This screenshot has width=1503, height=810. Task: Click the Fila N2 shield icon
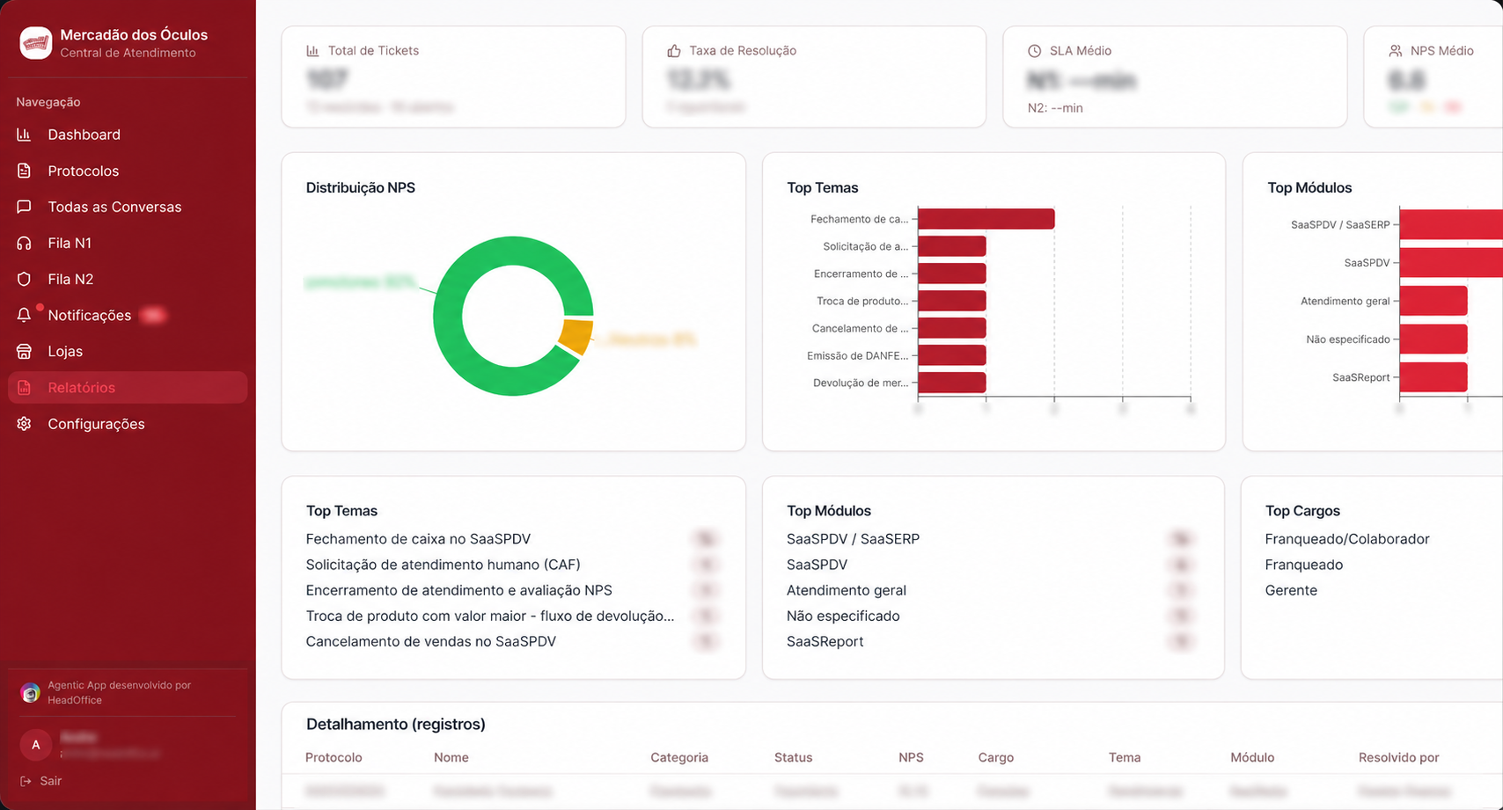24,279
